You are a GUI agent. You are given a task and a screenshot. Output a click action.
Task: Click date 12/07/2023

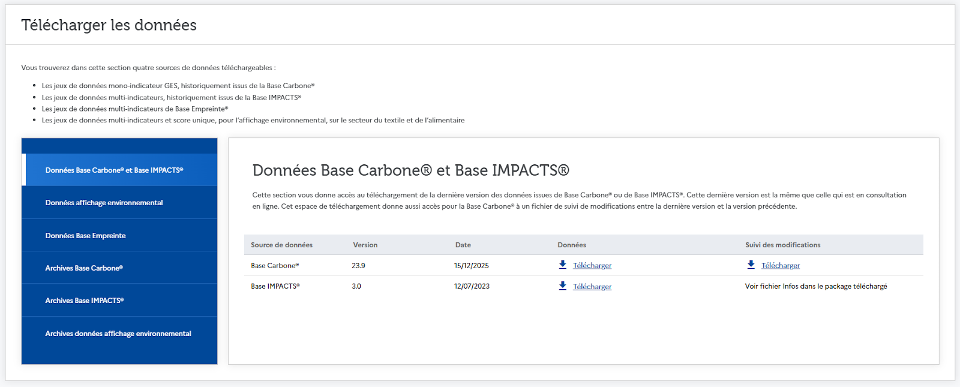tap(472, 286)
